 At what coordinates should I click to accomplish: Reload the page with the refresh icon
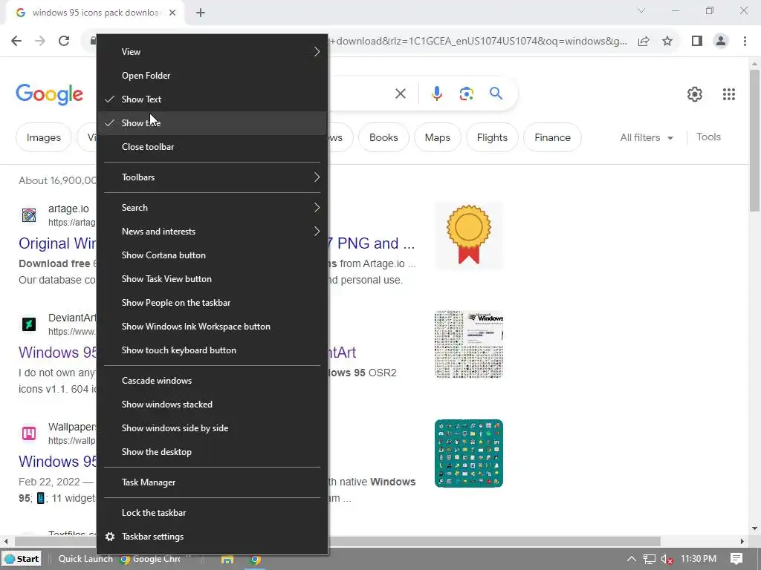tap(64, 41)
